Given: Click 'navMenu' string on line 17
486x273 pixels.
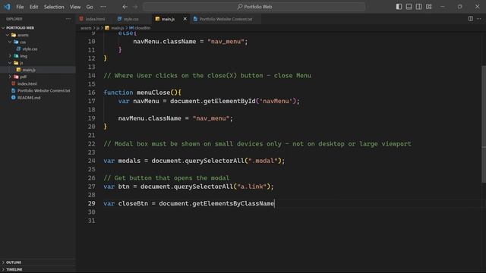Looking at the screenshot, I should pyautogui.click(x=276, y=101).
